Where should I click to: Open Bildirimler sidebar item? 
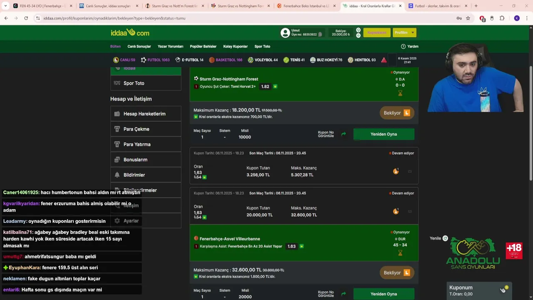coord(146,175)
